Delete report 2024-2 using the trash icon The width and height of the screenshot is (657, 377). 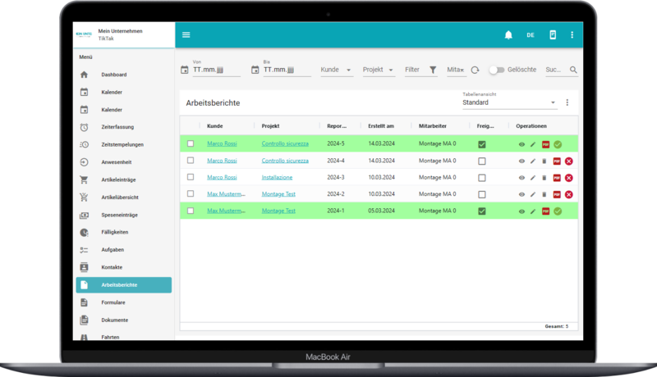pyautogui.click(x=544, y=194)
